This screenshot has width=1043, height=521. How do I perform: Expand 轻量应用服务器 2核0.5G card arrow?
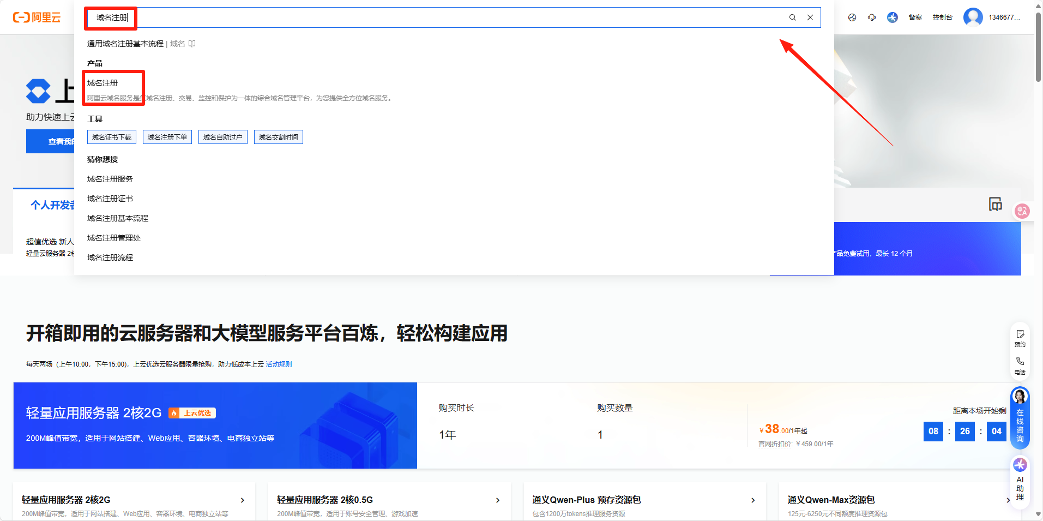pos(498,500)
